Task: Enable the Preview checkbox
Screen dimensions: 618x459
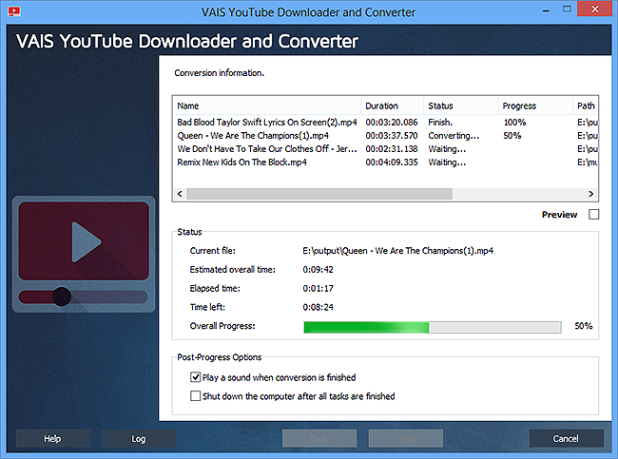Action: 593,215
